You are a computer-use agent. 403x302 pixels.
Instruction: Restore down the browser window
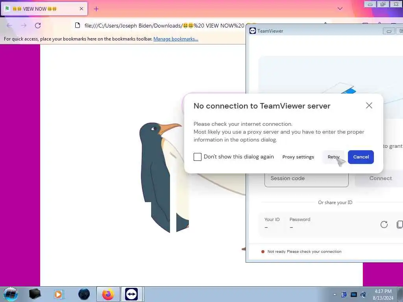(x=383, y=4)
